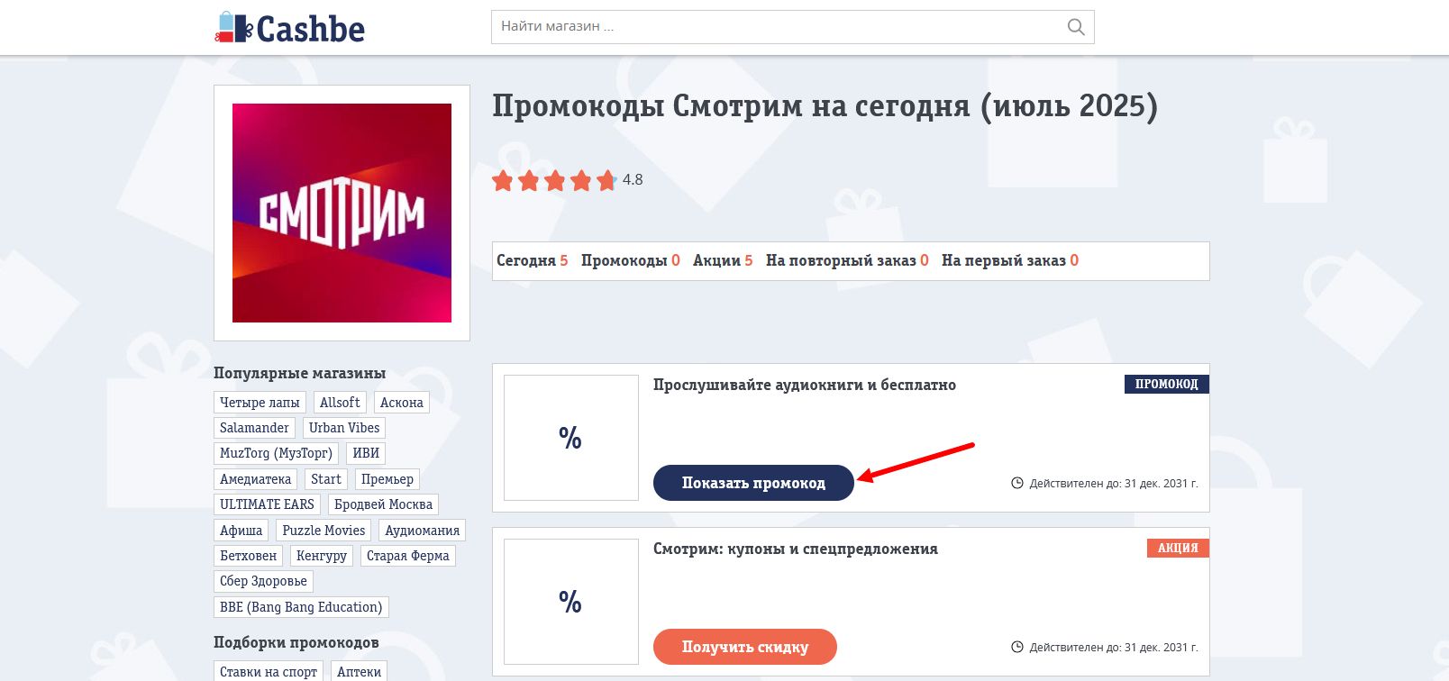Open the 'Аптеки' collection link
The height and width of the screenshot is (681, 1449).
tap(360, 671)
